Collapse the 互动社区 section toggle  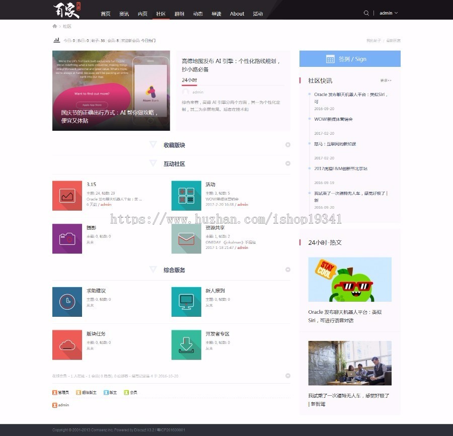[288, 163]
